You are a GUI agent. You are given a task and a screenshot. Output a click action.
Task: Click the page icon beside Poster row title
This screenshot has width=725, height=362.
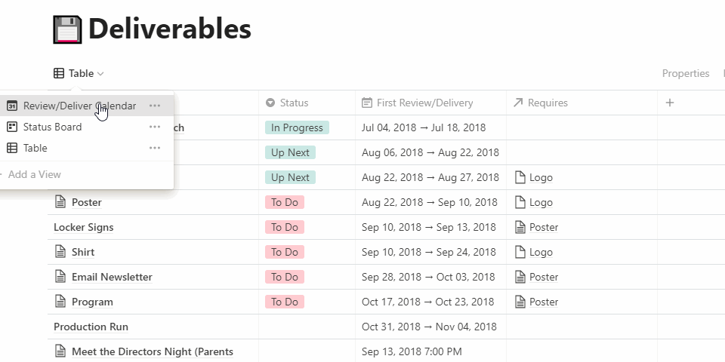(60, 202)
